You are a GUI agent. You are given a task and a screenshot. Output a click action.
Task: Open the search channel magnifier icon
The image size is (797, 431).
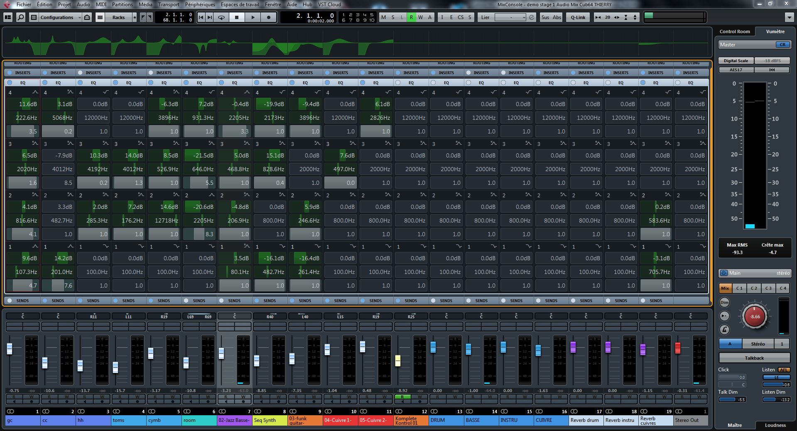[x=20, y=17]
